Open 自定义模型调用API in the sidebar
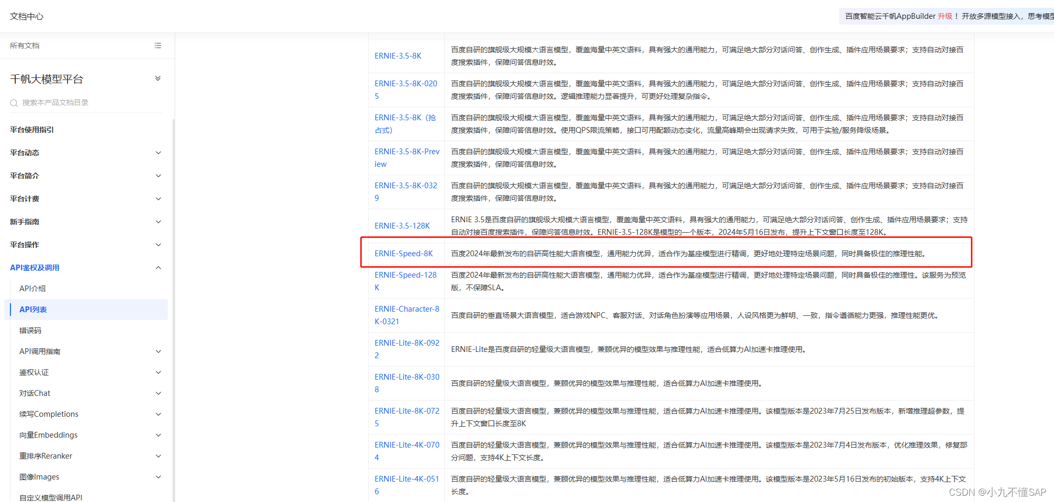This screenshot has width=1054, height=502. 51,497
